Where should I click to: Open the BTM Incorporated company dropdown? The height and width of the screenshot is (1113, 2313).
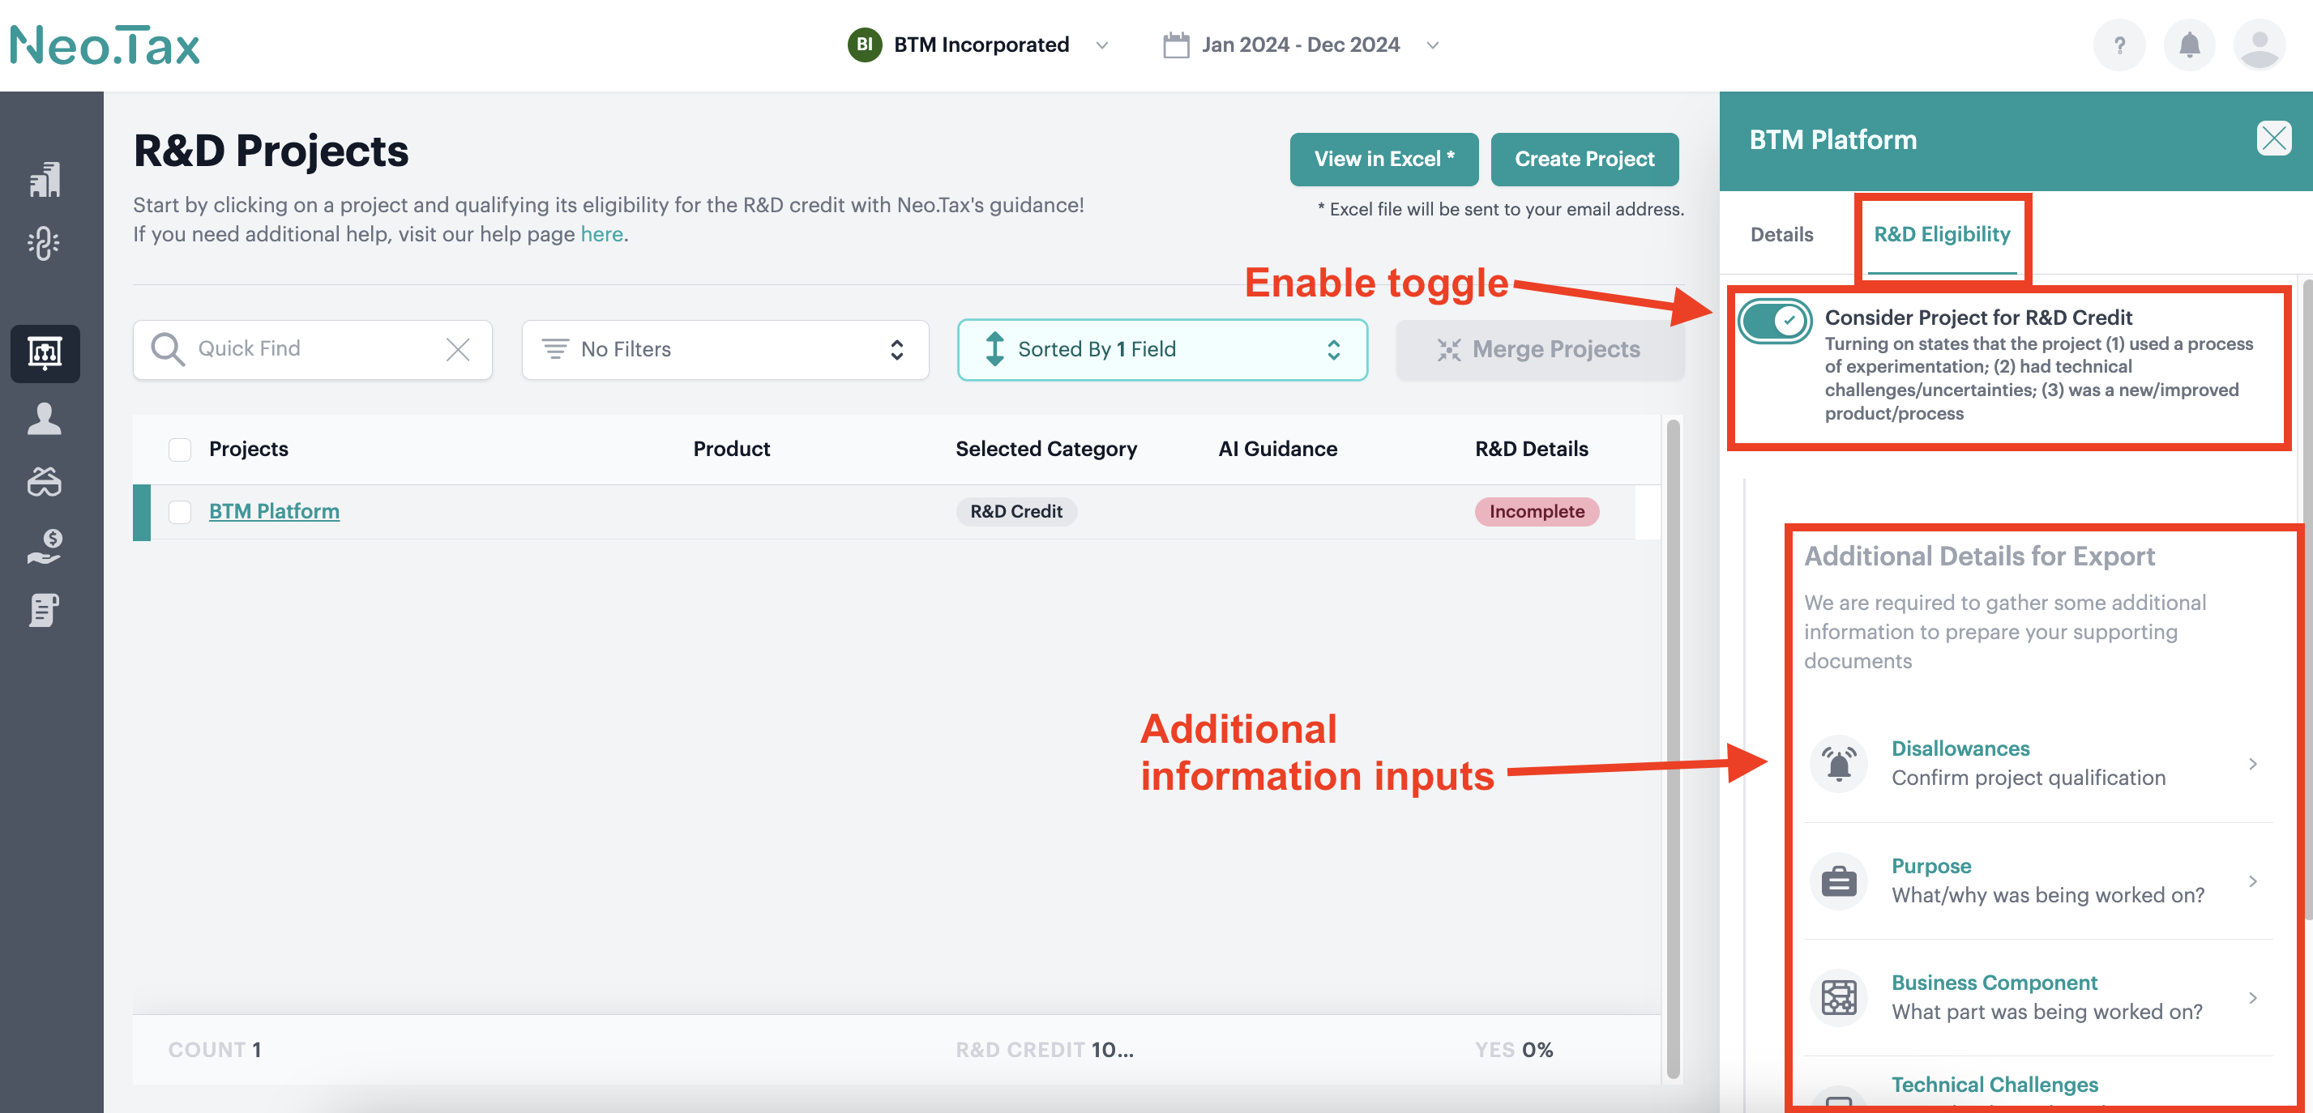click(x=979, y=45)
